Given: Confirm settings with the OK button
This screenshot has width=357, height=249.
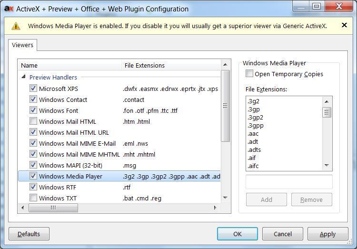Looking at the screenshot, I should [x=238, y=234].
